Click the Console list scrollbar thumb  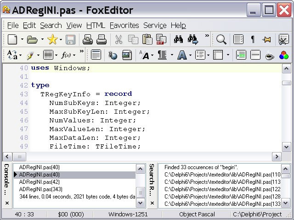pos(141,192)
